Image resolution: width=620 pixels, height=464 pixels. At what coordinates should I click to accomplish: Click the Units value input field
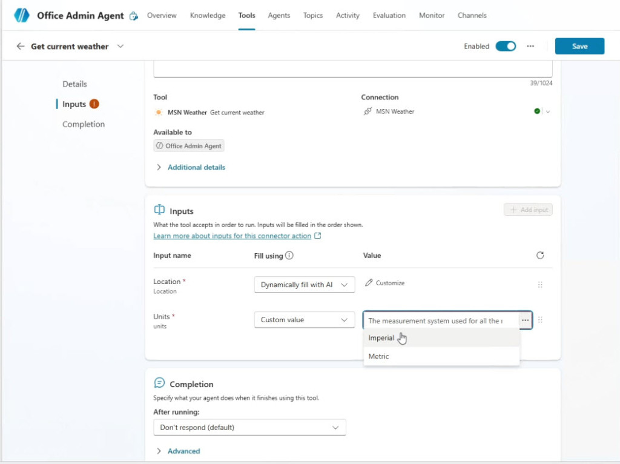441,320
